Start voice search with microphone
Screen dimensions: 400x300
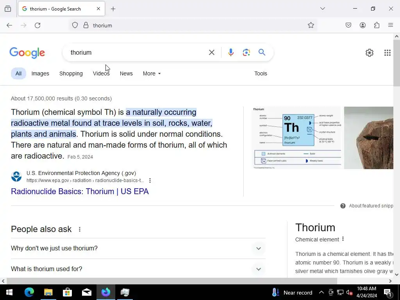tap(231, 53)
